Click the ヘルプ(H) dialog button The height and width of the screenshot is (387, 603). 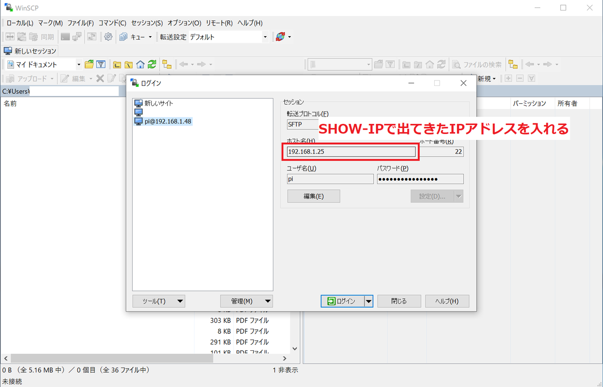pos(447,301)
